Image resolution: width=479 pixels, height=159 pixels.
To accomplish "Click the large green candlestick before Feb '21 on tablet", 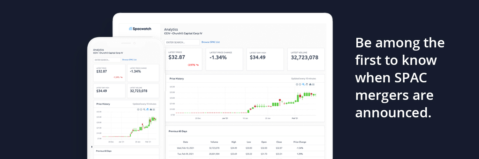I will tap(298, 98).
